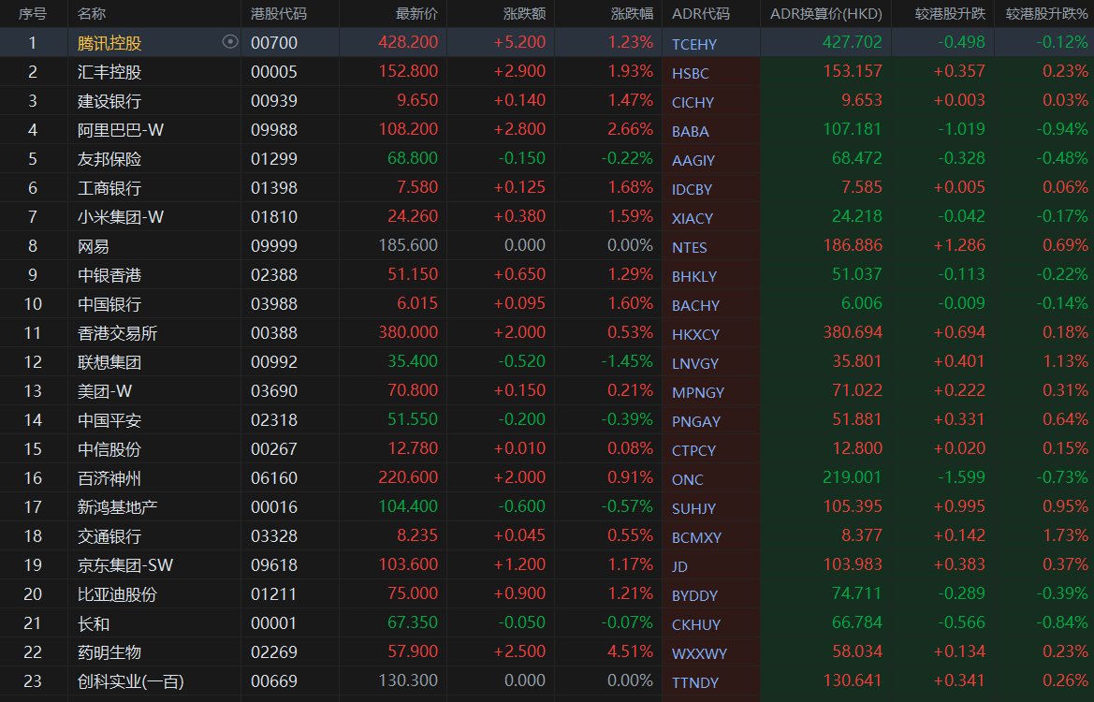Click the stock code 00700
The width and height of the screenshot is (1094, 702).
point(274,42)
